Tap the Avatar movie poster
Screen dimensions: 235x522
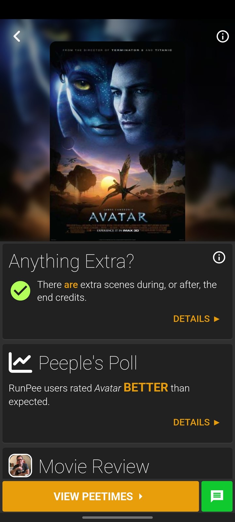click(117, 141)
